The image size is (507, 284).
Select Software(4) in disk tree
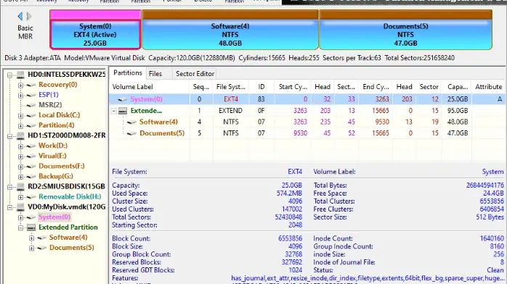tap(68, 237)
